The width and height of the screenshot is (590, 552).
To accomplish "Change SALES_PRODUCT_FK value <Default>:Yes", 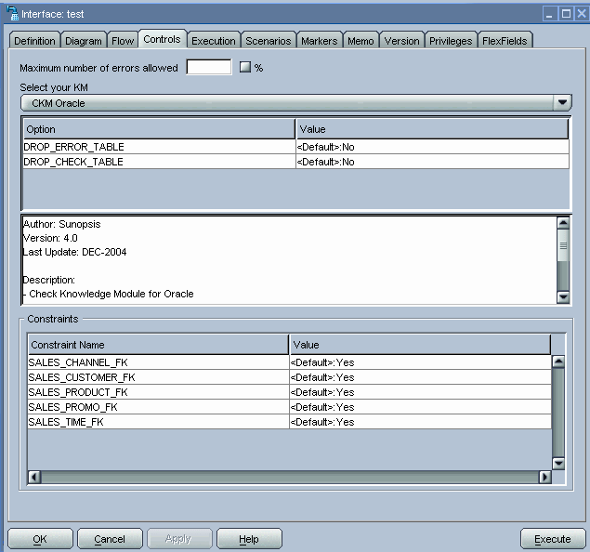I will (x=420, y=392).
